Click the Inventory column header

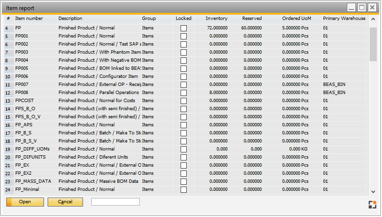point(216,19)
